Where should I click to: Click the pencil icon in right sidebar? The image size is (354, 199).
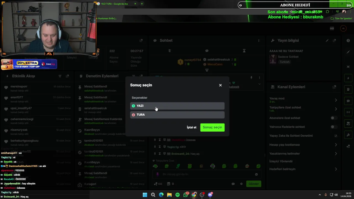coord(348,52)
